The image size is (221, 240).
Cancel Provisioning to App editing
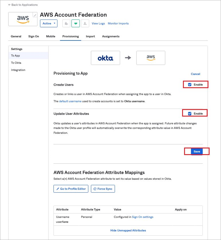point(195,74)
